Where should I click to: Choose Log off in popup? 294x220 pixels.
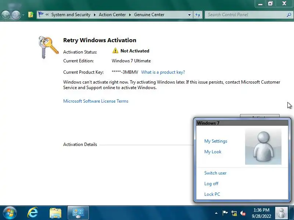coord(211,184)
